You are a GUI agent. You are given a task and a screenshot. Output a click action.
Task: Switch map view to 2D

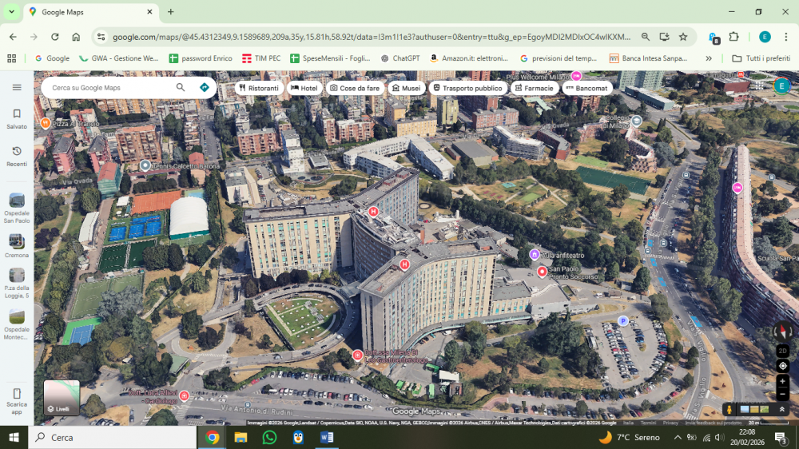(x=782, y=351)
